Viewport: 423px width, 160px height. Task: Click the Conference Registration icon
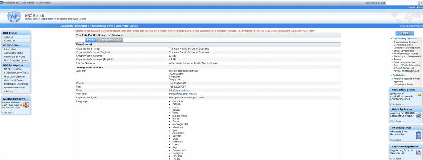tap(418, 152)
